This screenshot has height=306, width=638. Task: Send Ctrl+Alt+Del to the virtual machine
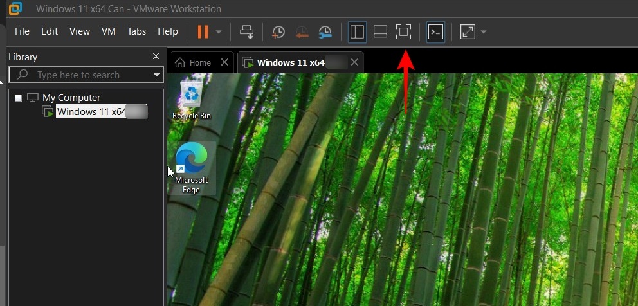(x=246, y=32)
